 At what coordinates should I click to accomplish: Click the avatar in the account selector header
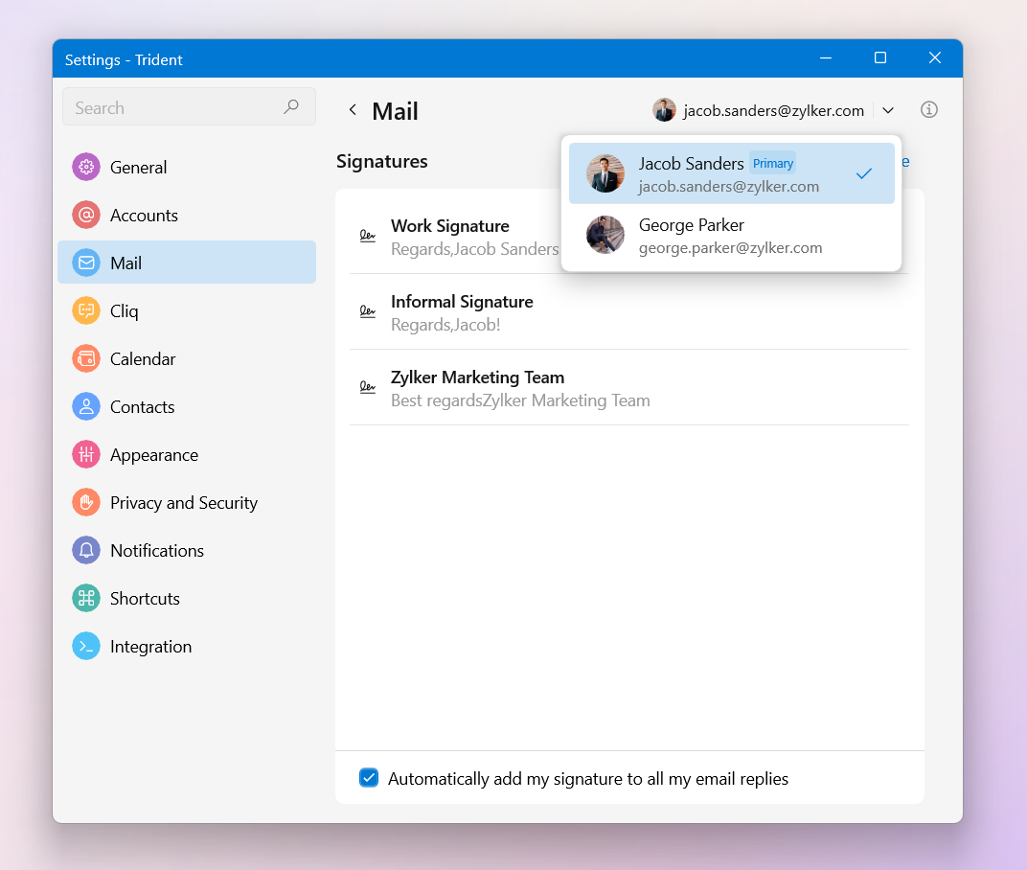click(664, 110)
